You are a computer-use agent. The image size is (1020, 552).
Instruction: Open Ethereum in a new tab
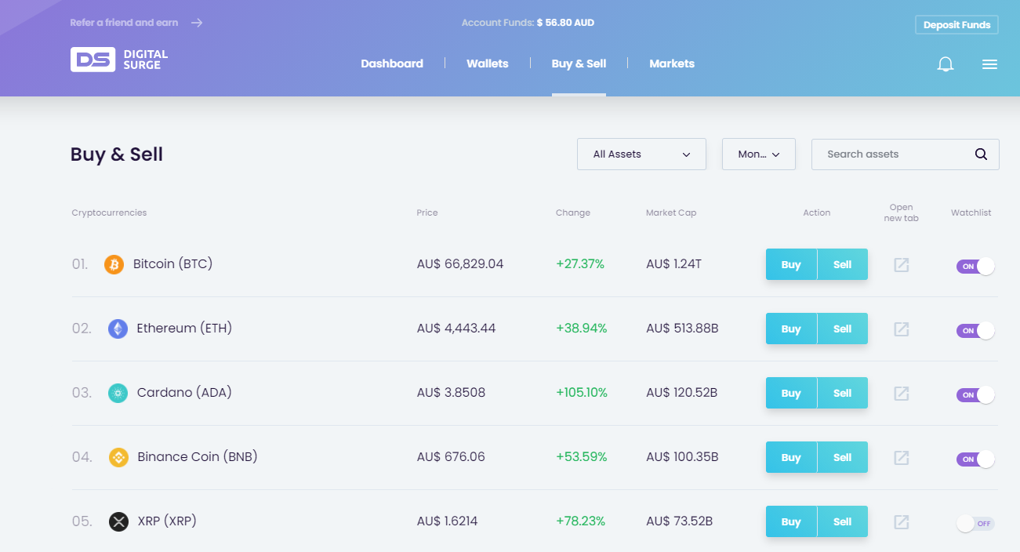point(902,329)
